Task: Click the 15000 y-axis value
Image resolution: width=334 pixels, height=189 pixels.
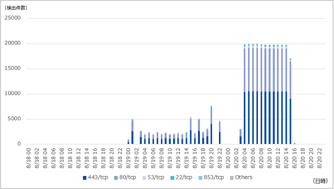Action: 13,68
